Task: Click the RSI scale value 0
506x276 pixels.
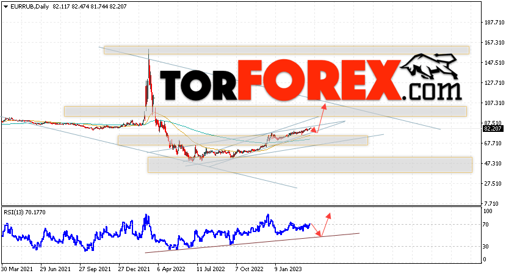Action: click(x=485, y=260)
